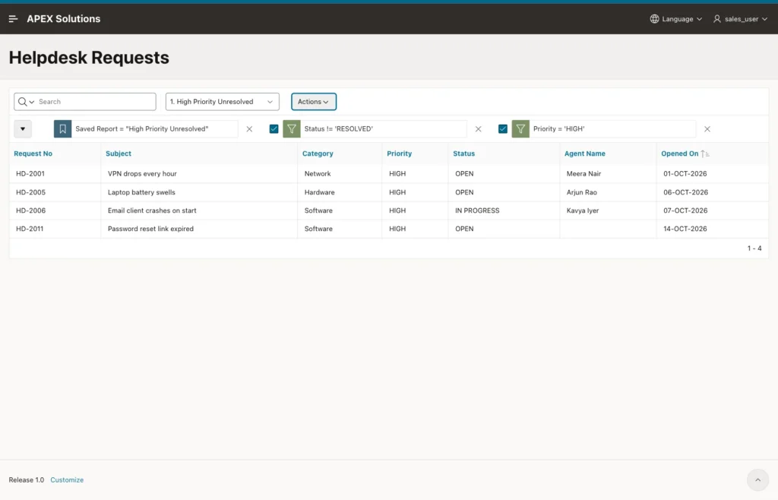Click the 'Laptop battery swells' subject
This screenshot has width=778, height=500.
(x=141, y=192)
